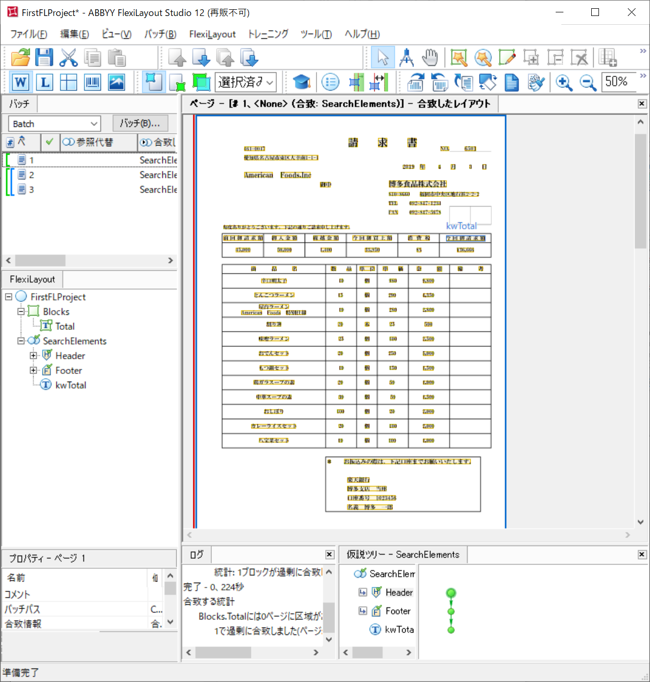Viewport: 650px width, 682px height.
Task: Click the block icon with double-headed arrow
Action: [x=379, y=82]
